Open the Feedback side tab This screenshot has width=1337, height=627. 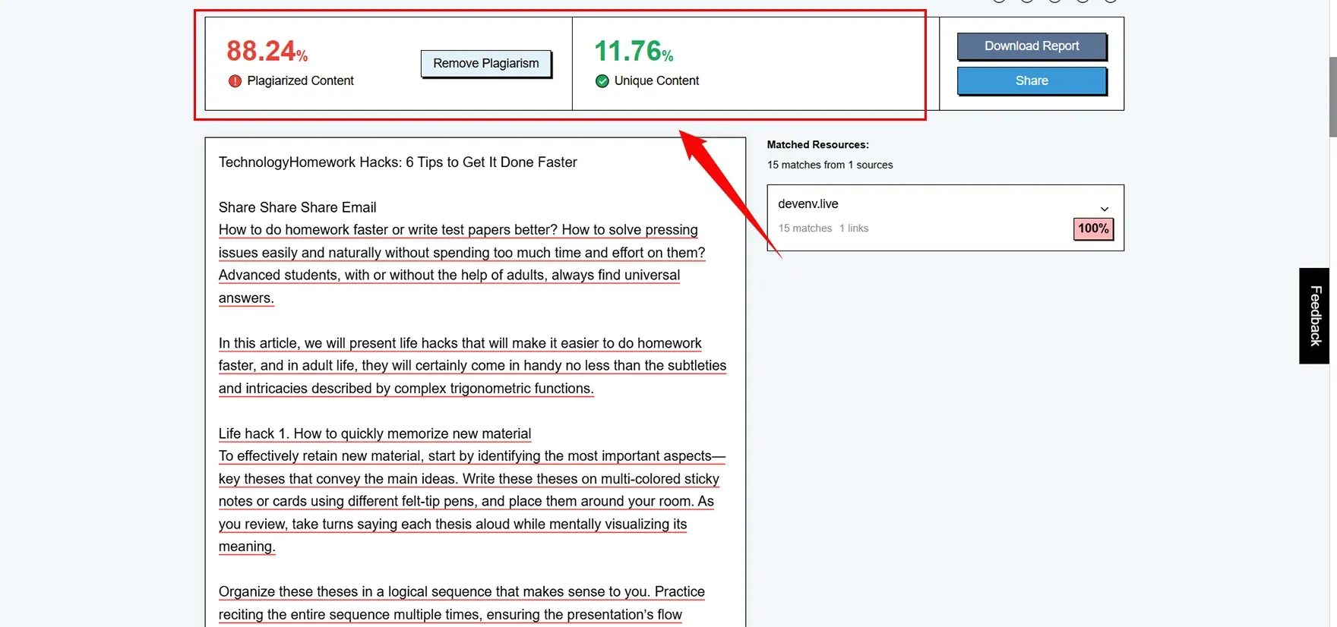pos(1315,316)
